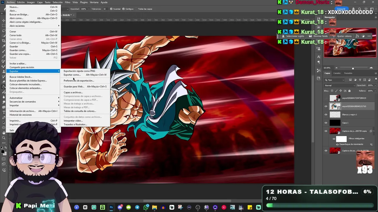Click the Ajustar colores button

tap(342, 36)
